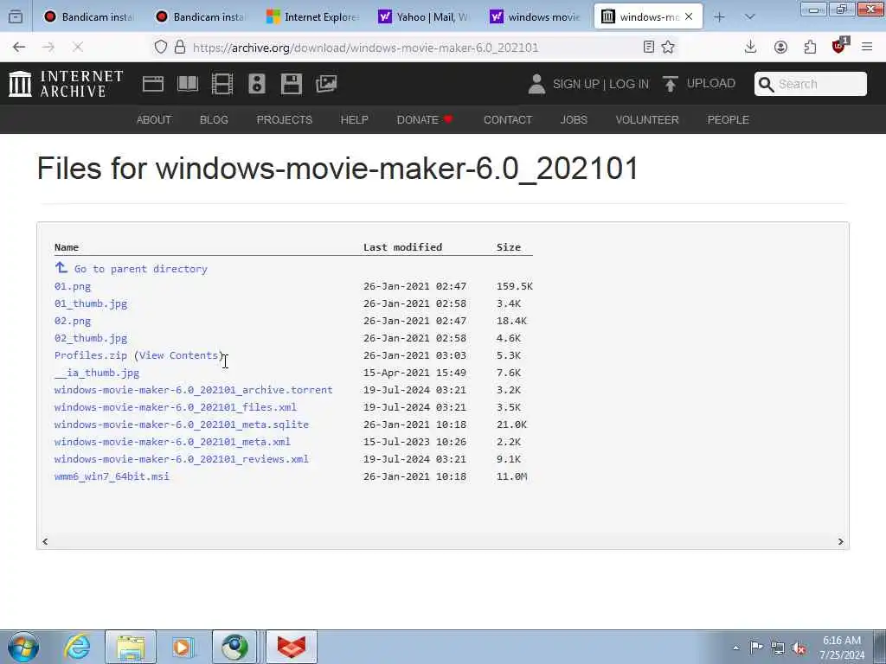
Task: Open the ABOUT page
Action: click(x=154, y=119)
